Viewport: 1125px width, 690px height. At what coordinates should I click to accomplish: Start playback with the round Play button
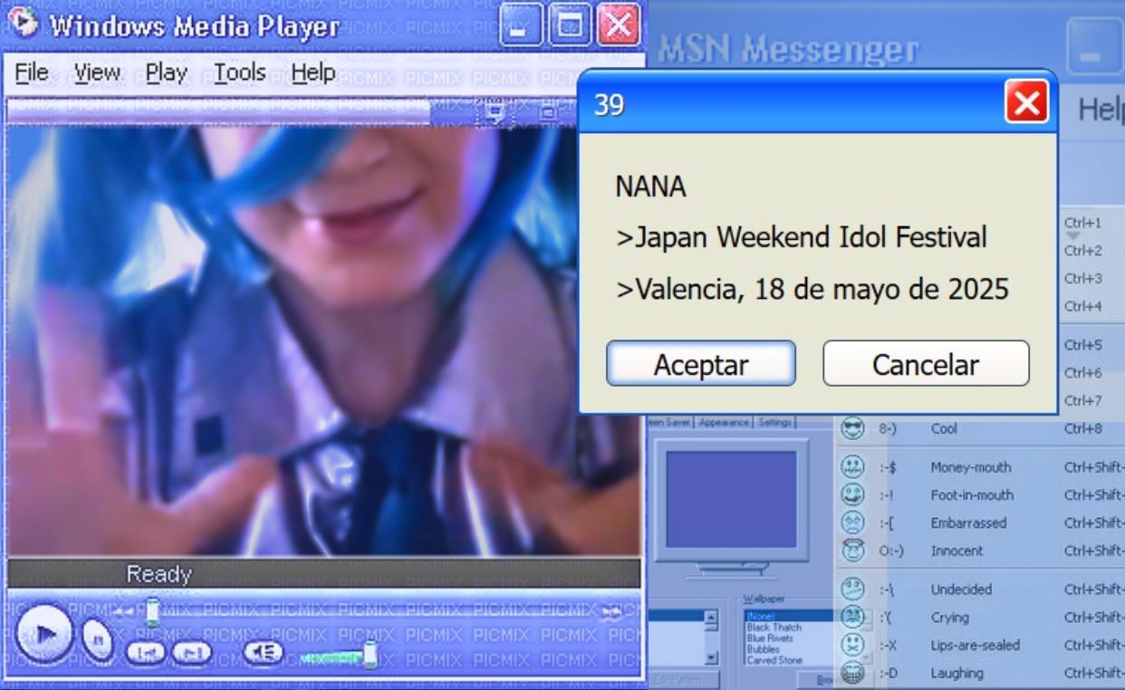(43, 632)
